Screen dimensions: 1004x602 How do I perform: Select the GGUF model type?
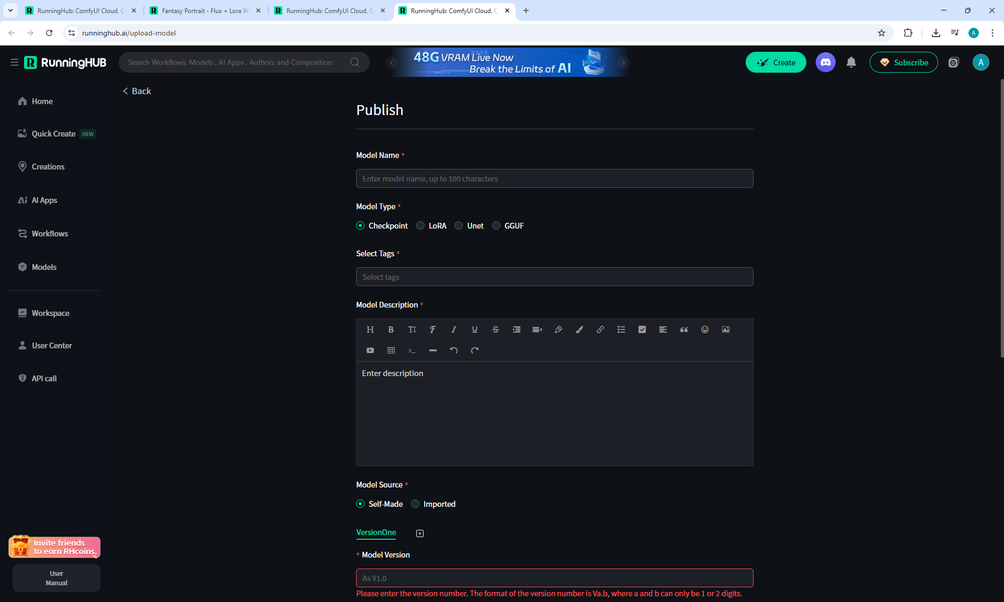tap(496, 226)
